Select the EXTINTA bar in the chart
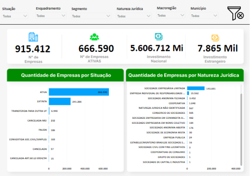 coord(60,102)
